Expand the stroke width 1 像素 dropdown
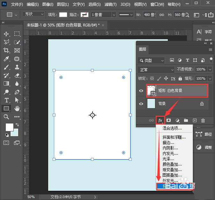215x200 pixels. point(103,15)
